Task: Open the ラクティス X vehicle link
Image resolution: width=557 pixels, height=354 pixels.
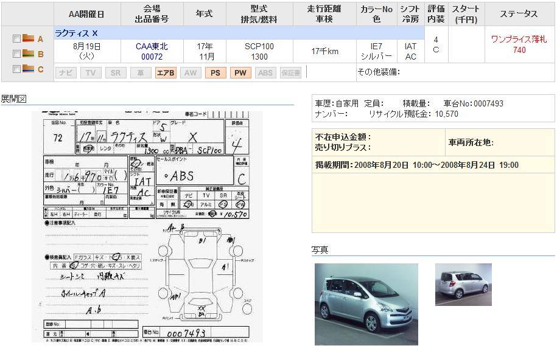Action: point(76,33)
